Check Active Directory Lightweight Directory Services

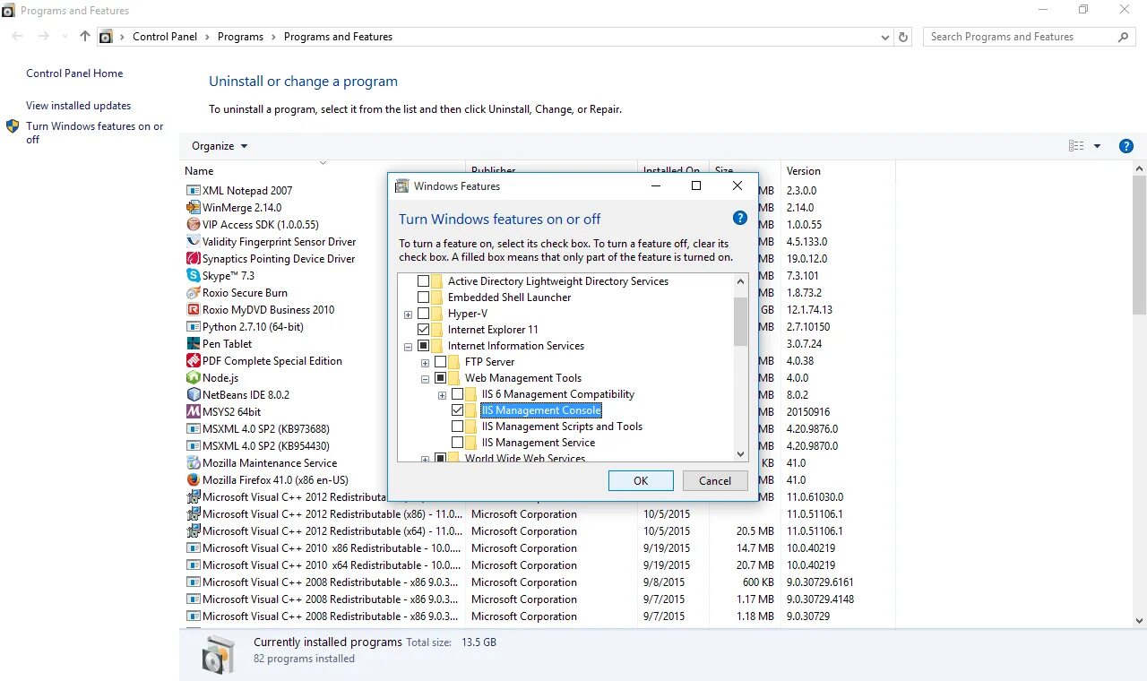click(424, 281)
